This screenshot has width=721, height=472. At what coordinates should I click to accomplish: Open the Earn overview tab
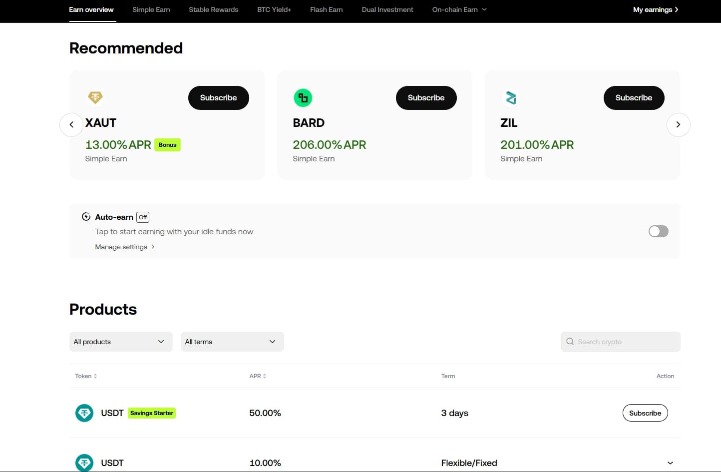click(91, 9)
